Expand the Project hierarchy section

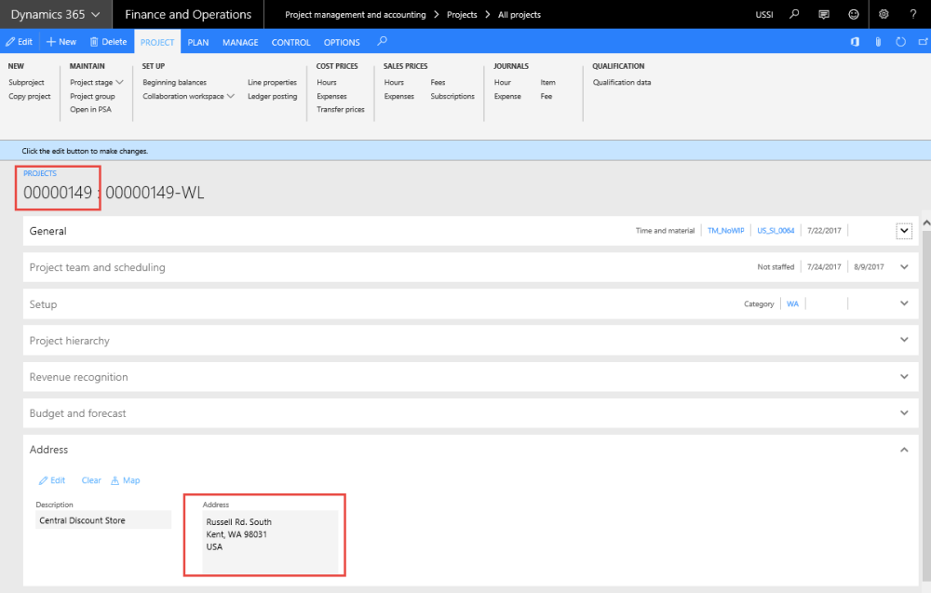click(x=904, y=340)
